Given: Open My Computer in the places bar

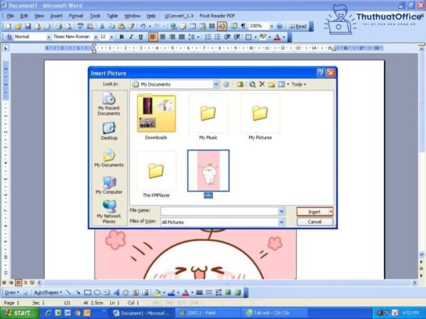Looking at the screenshot, I should pos(109,185).
